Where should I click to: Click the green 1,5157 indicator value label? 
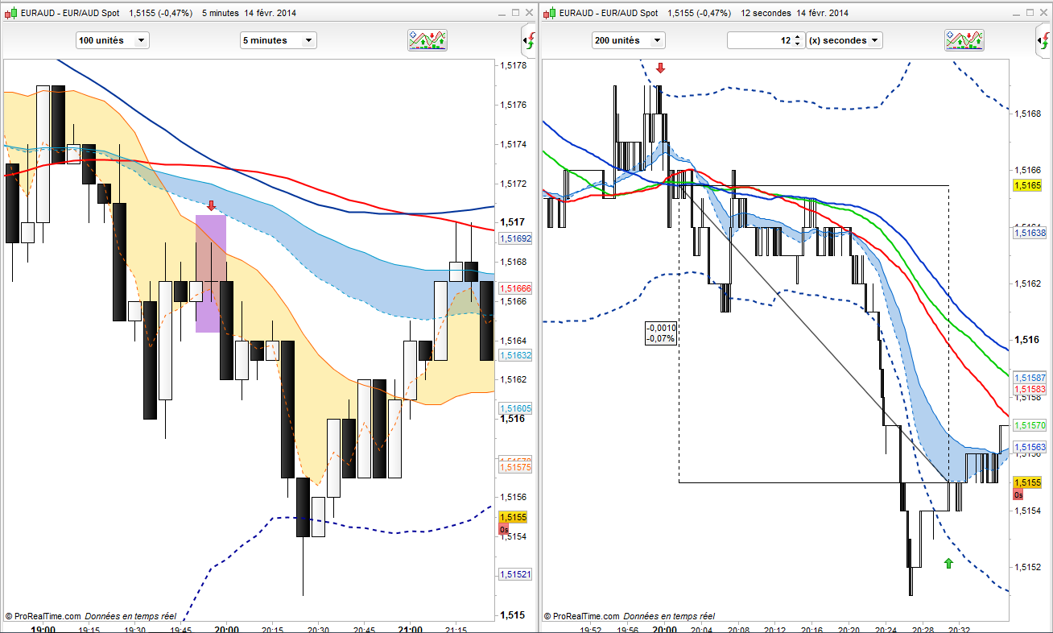1029,424
